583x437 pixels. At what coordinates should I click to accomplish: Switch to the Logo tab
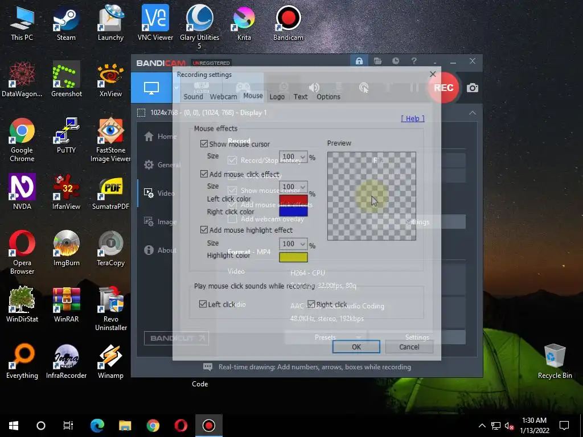(277, 97)
